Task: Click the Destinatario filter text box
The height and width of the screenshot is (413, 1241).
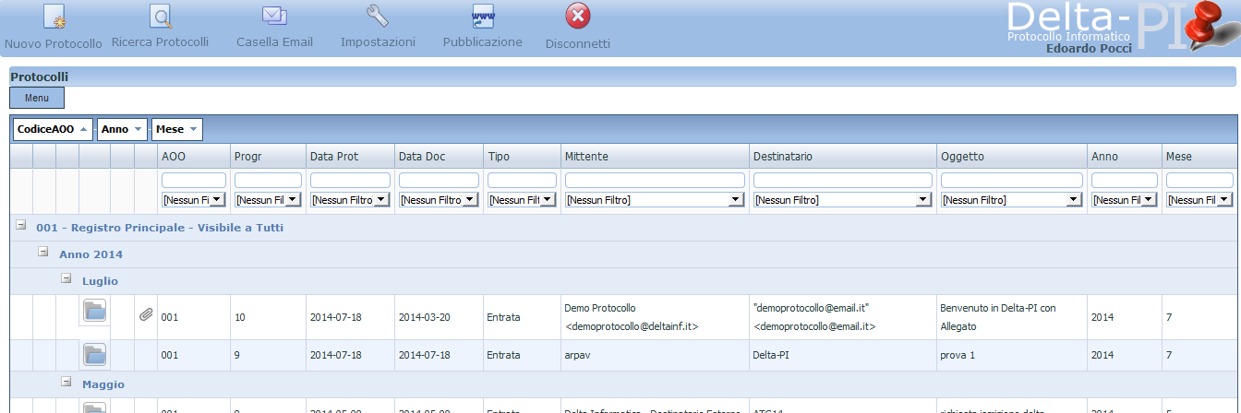Action: tap(843, 180)
